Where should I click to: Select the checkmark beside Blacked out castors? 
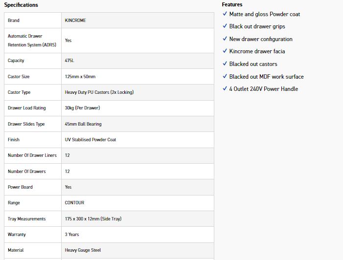(x=225, y=64)
